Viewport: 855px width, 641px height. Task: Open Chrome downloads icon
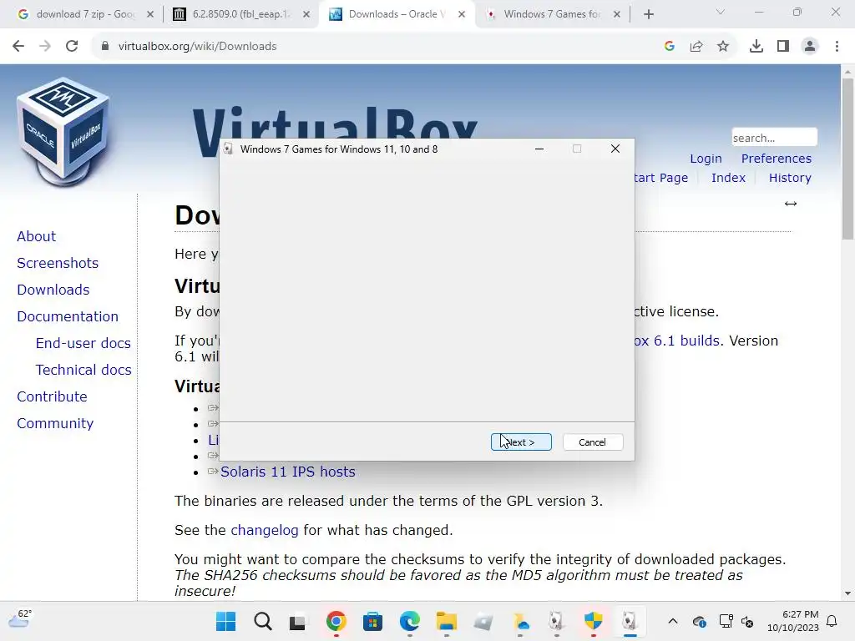coord(756,47)
